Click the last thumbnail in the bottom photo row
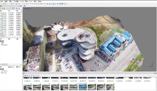157x91 pixels. 110,87
